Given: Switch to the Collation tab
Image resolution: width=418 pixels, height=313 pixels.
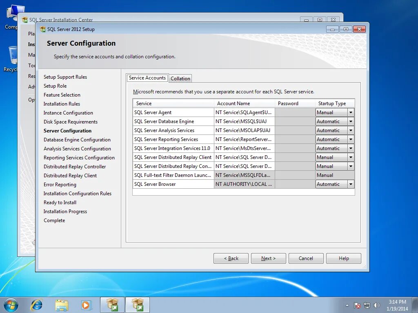Looking at the screenshot, I should tap(180, 79).
